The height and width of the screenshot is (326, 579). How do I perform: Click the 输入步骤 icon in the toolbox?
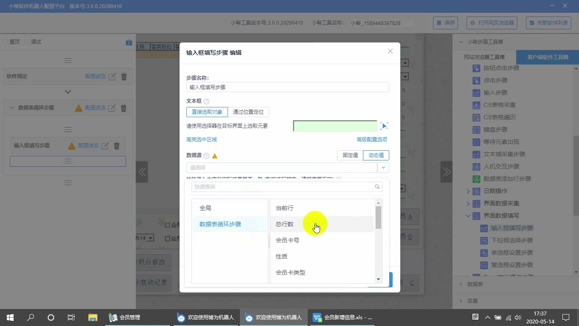coord(476,93)
